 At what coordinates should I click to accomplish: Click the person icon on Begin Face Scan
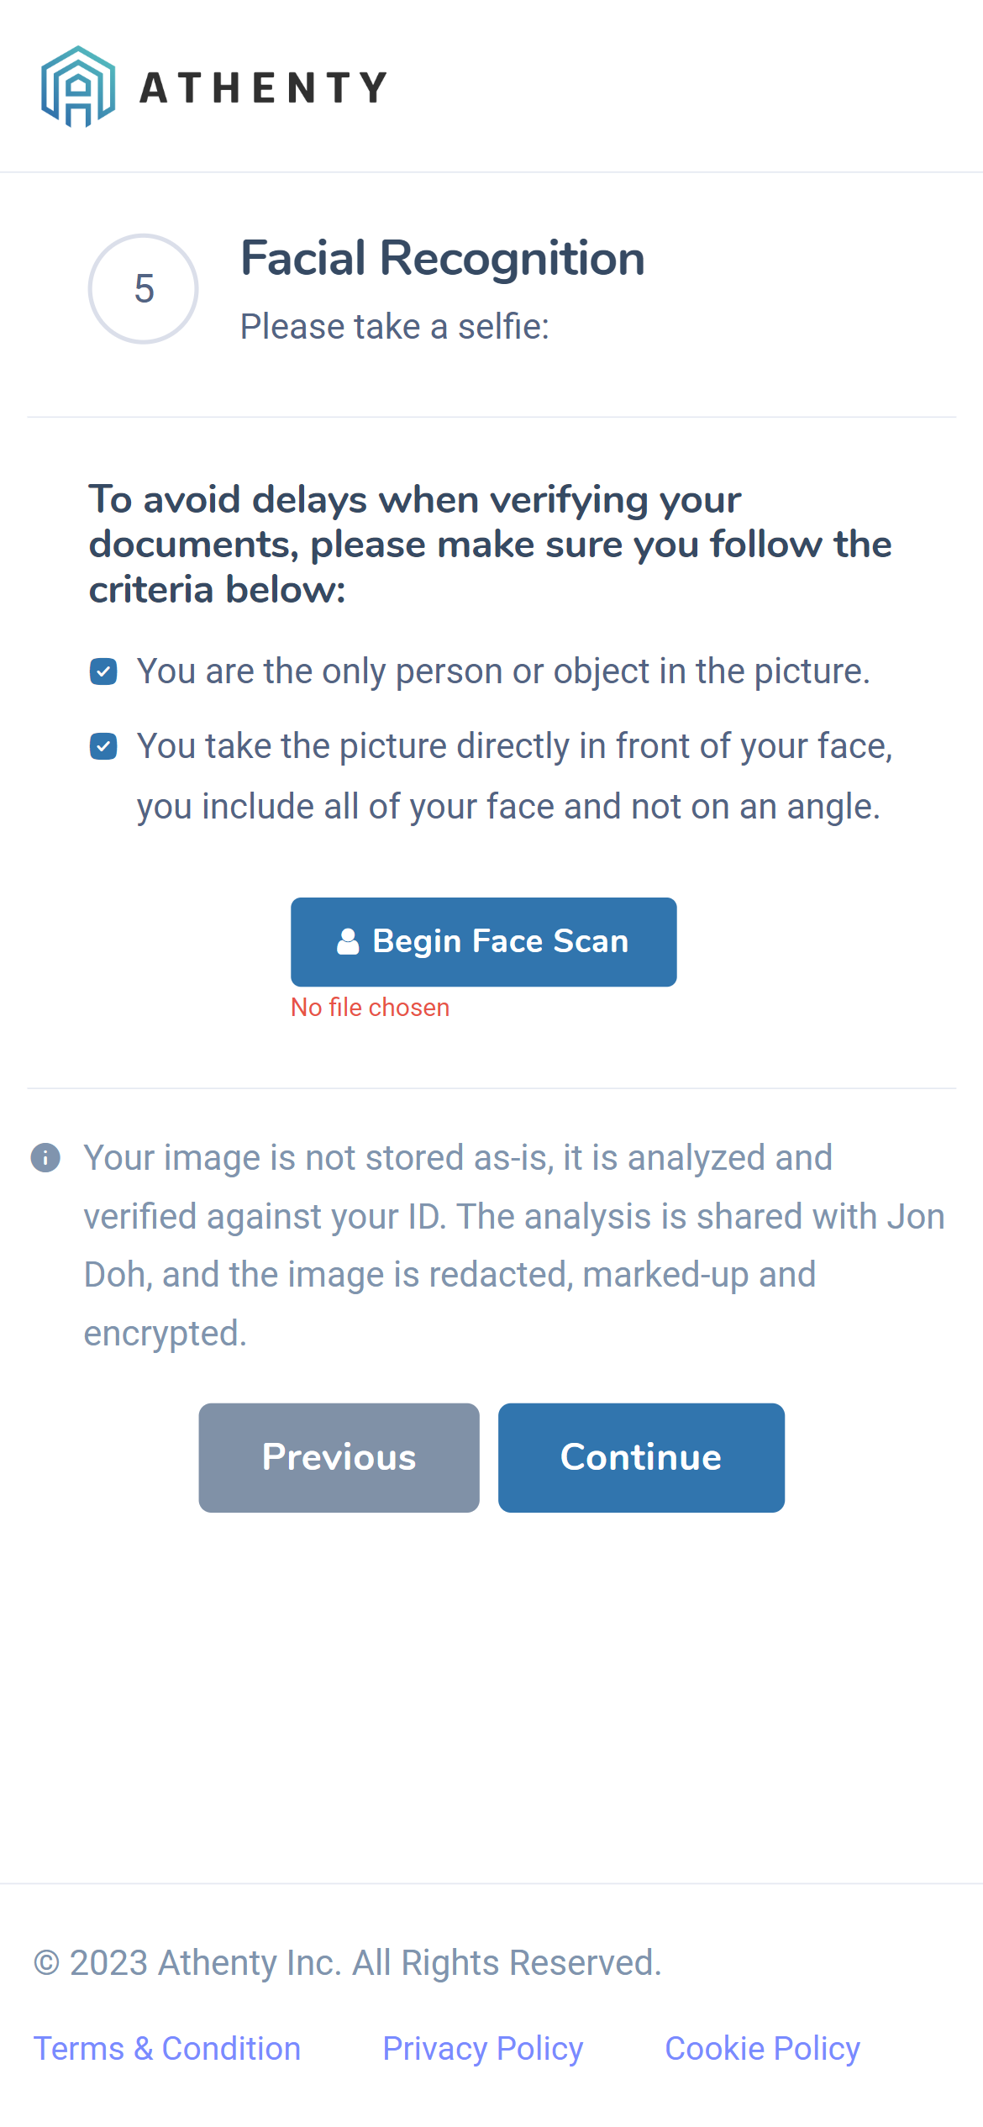coord(348,940)
